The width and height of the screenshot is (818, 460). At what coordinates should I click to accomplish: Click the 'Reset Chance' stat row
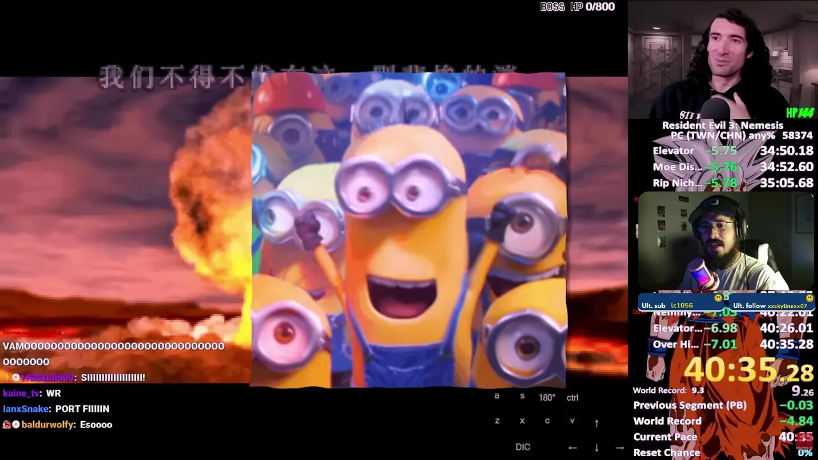(723, 452)
